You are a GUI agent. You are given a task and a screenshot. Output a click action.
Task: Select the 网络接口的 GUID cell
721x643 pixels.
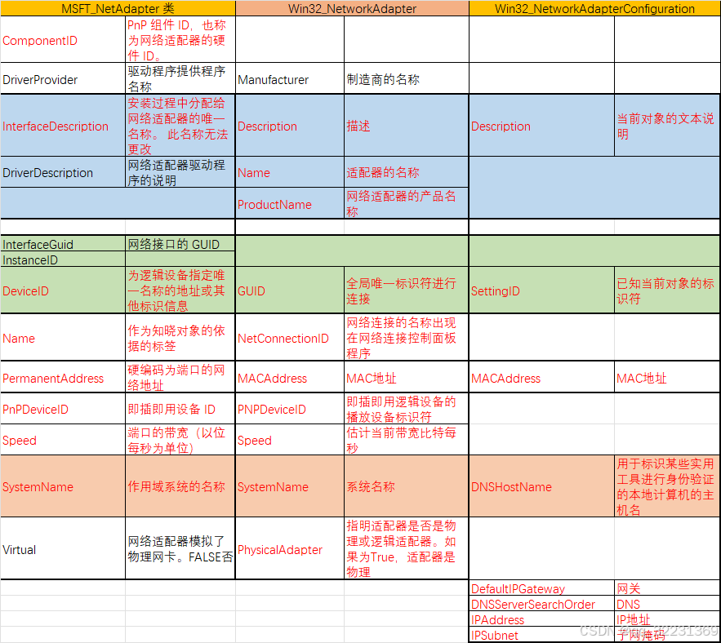(x=180, y=244)
